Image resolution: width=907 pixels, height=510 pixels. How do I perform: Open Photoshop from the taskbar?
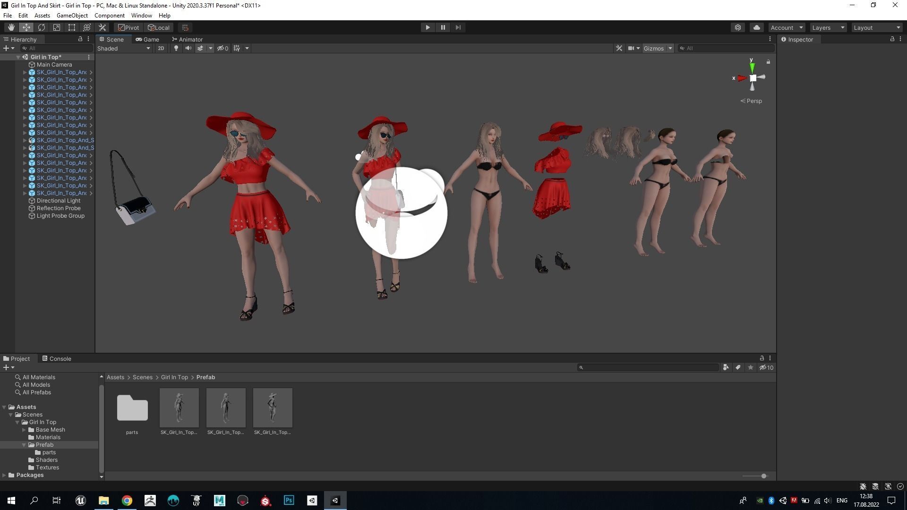(x=289, y=501)
